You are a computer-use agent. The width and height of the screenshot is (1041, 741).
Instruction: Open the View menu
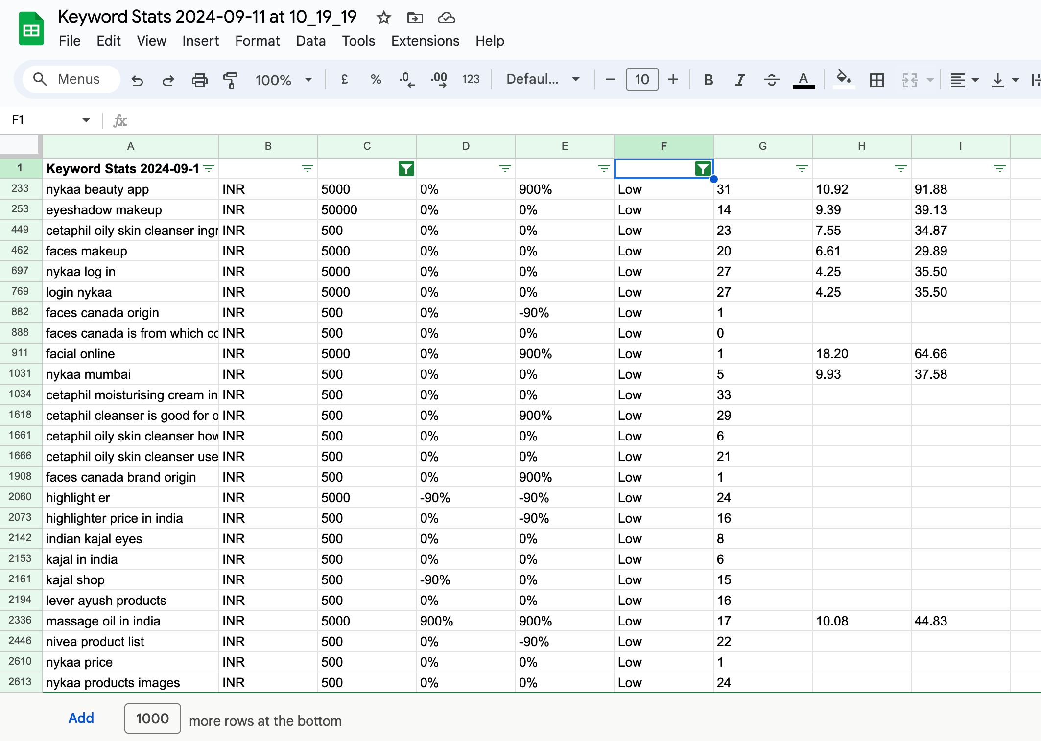[151, 41]
